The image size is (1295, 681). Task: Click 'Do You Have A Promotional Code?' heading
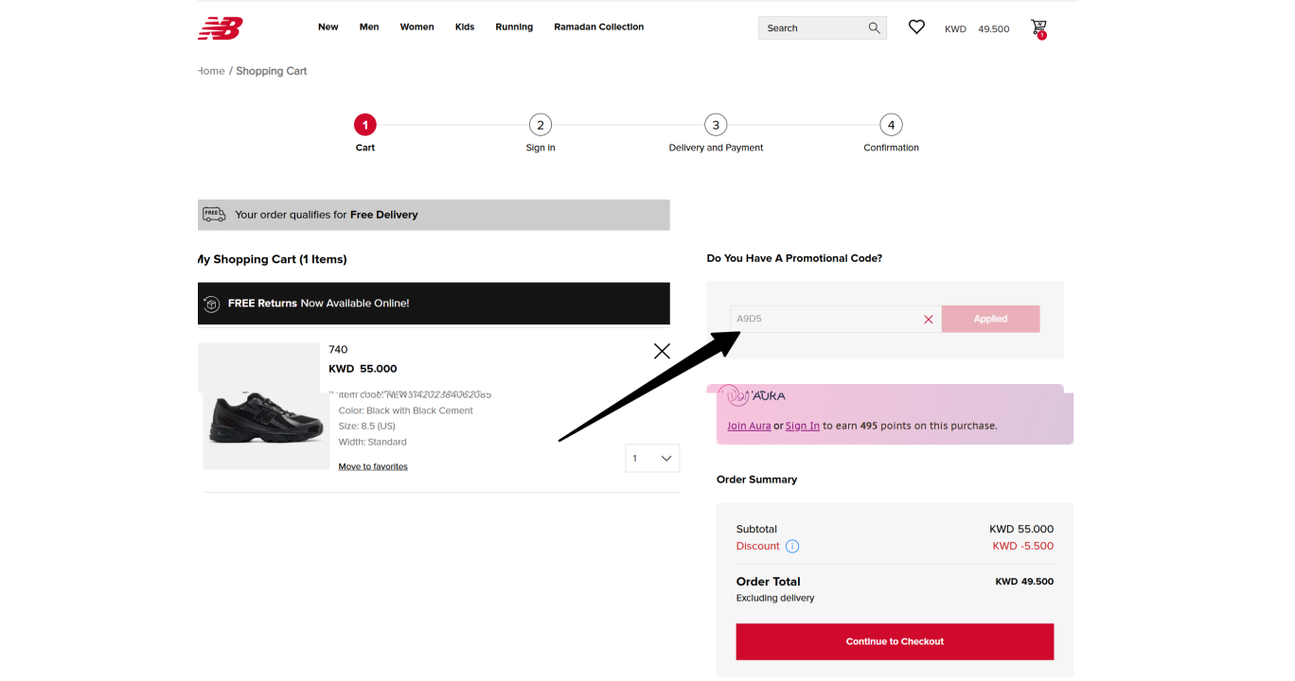point(794,258)
